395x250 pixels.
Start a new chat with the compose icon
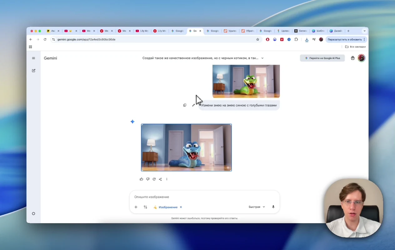coord(33,71)
